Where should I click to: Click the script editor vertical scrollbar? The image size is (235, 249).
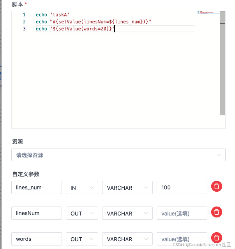pos(223,63)
